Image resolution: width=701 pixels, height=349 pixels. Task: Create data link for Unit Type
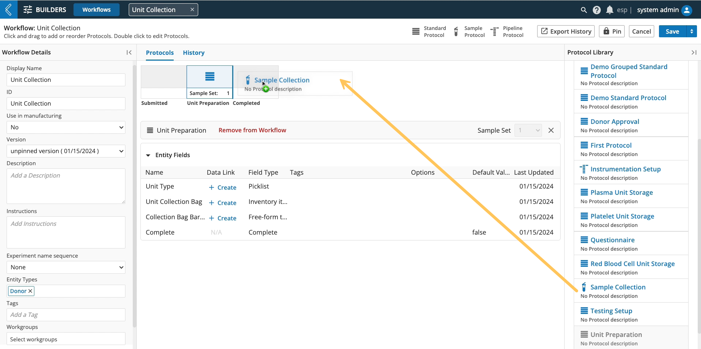point(223,187)
